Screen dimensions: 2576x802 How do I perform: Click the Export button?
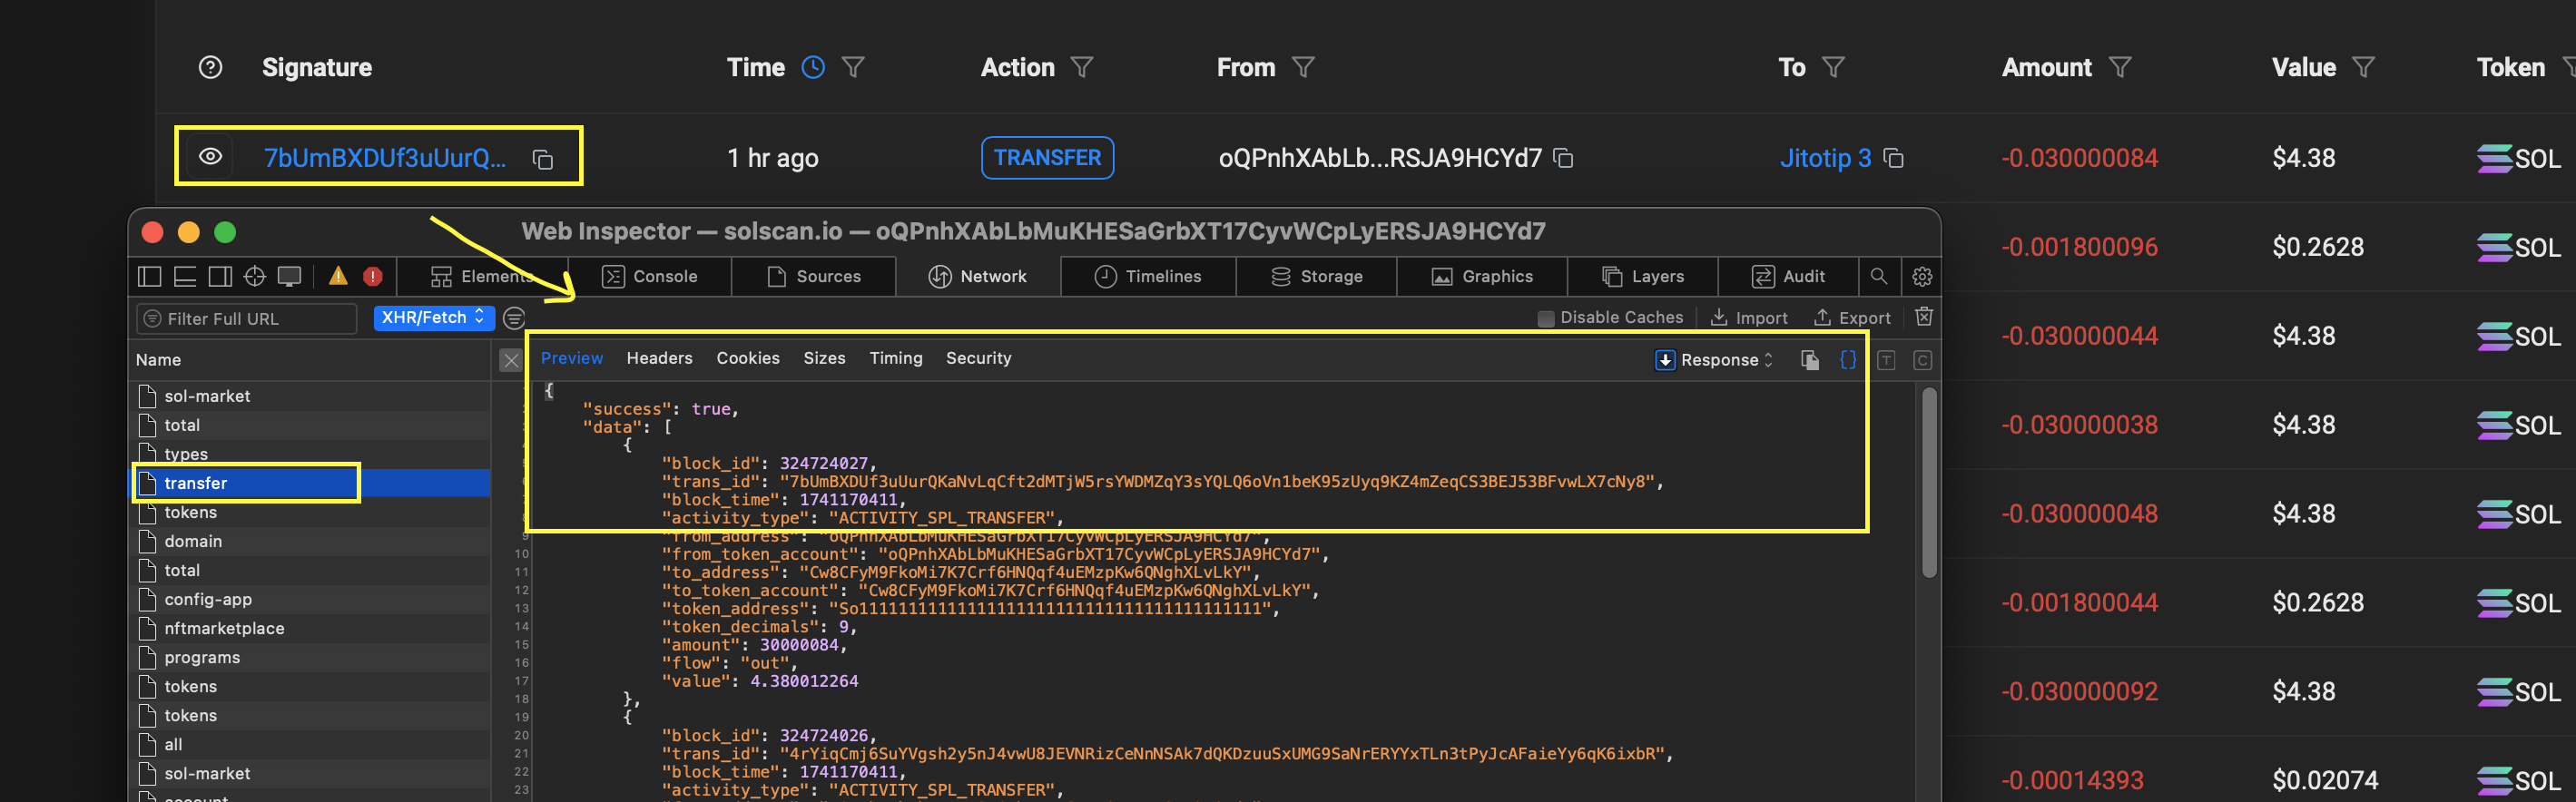pyautogui.click(x=1852, y=317)
